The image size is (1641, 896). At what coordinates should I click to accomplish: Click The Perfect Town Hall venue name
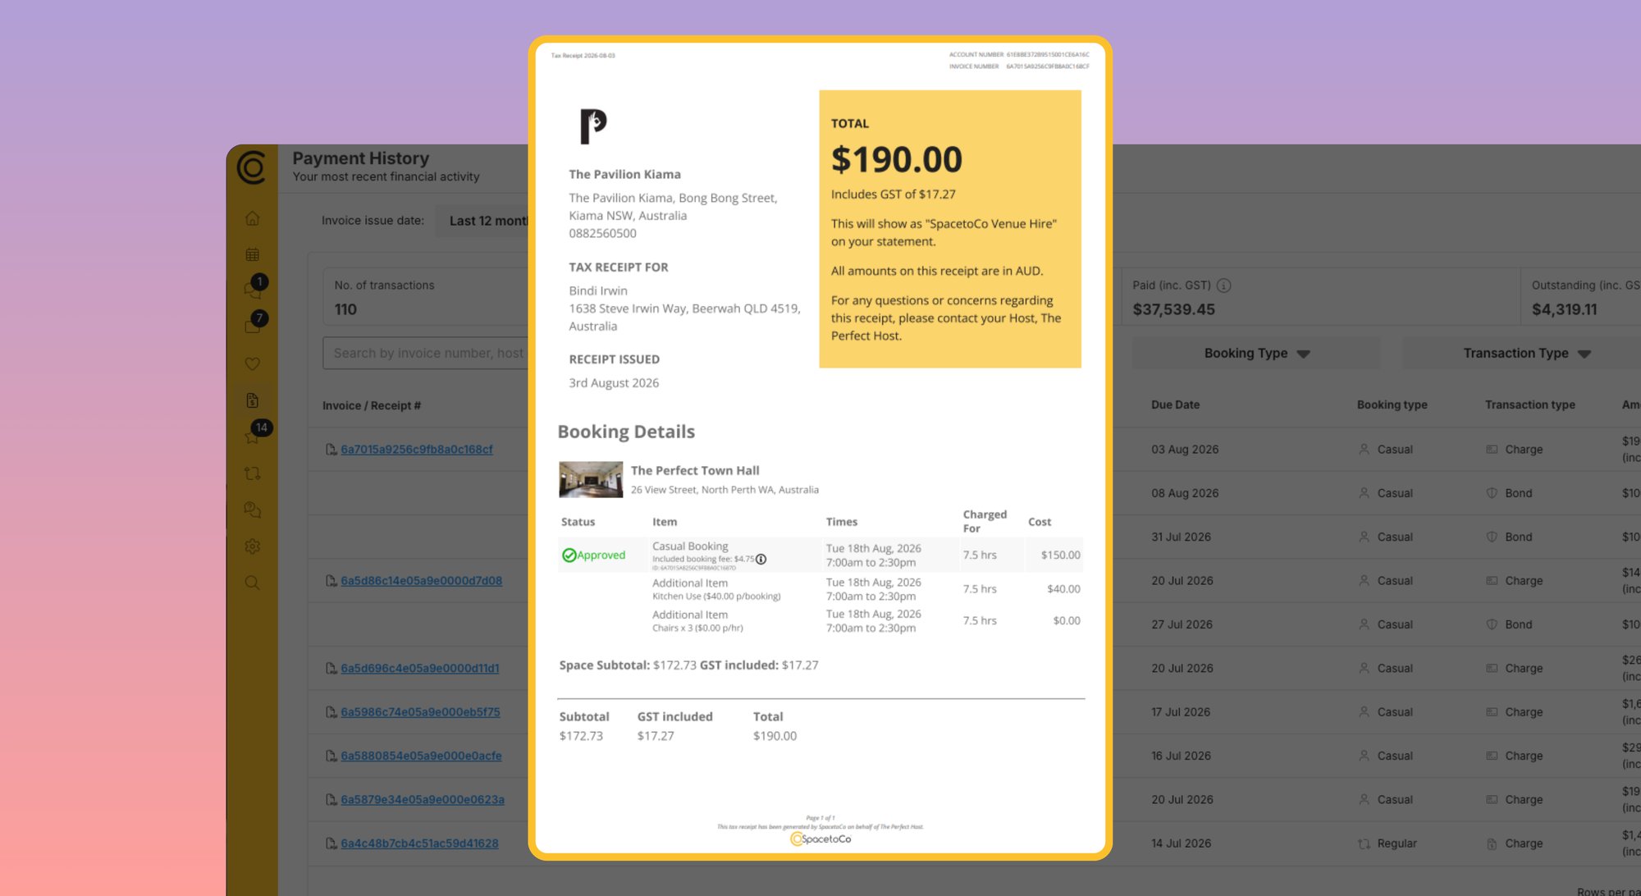(695, 471)
